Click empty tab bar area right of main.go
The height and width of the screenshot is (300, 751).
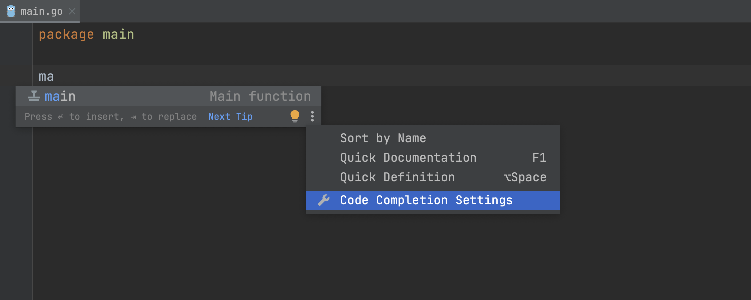click(408, 11)
